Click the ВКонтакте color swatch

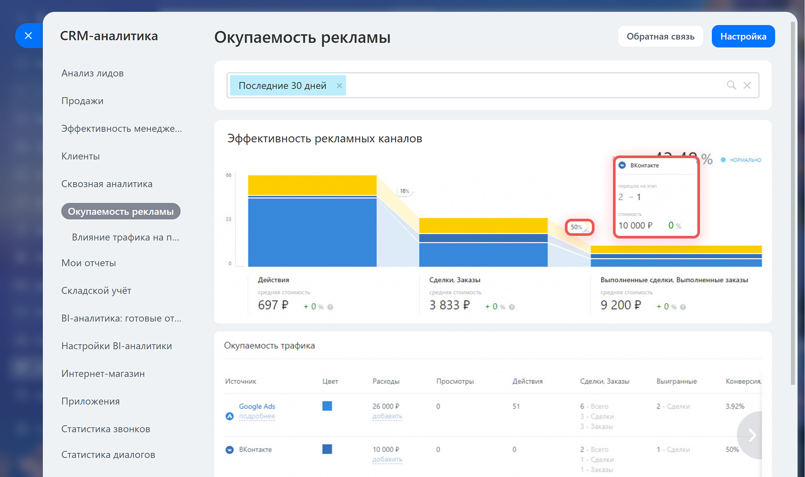pyautogui.click(x=327, y=449)
